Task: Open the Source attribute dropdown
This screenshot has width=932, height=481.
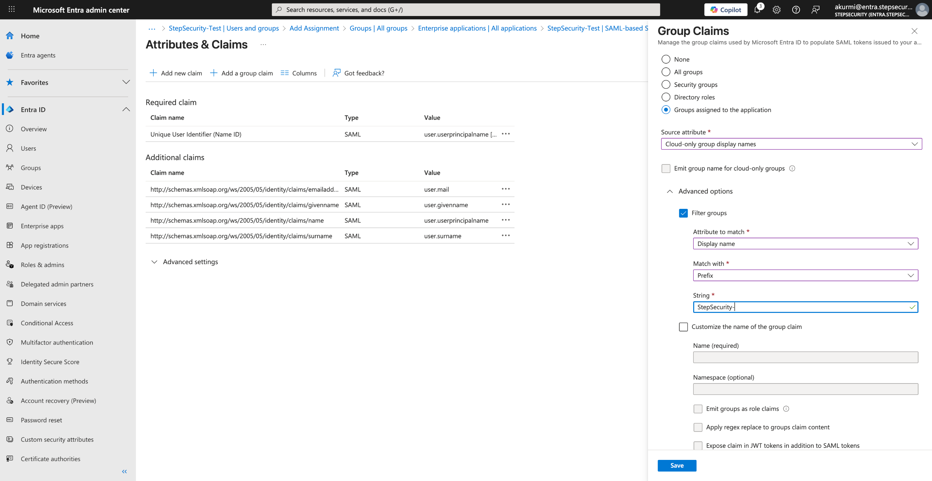Action: click(791, 144)
